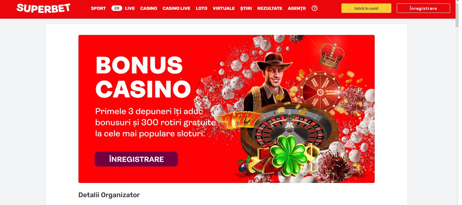
Task: Open the SPORT menu item
Action: click(99, 8)
